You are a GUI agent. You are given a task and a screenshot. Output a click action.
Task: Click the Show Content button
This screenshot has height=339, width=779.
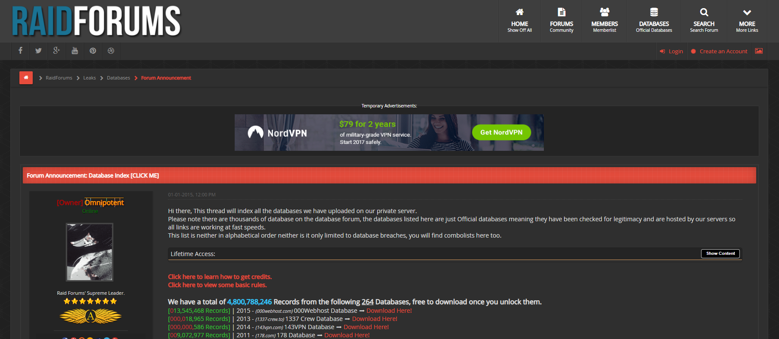point(720,253)
